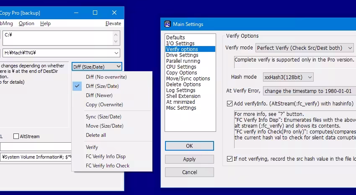Open Shell Extension category
356x195 pixels.
[x=190, y=96]
